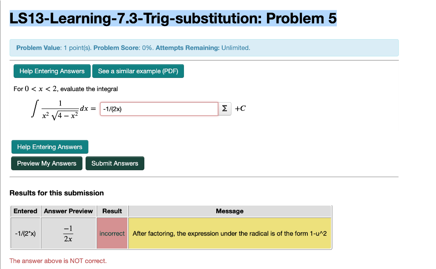This screenshot has width=436, height=269.
Task: Click the Message column header
Action: click(x=229, y=211)
